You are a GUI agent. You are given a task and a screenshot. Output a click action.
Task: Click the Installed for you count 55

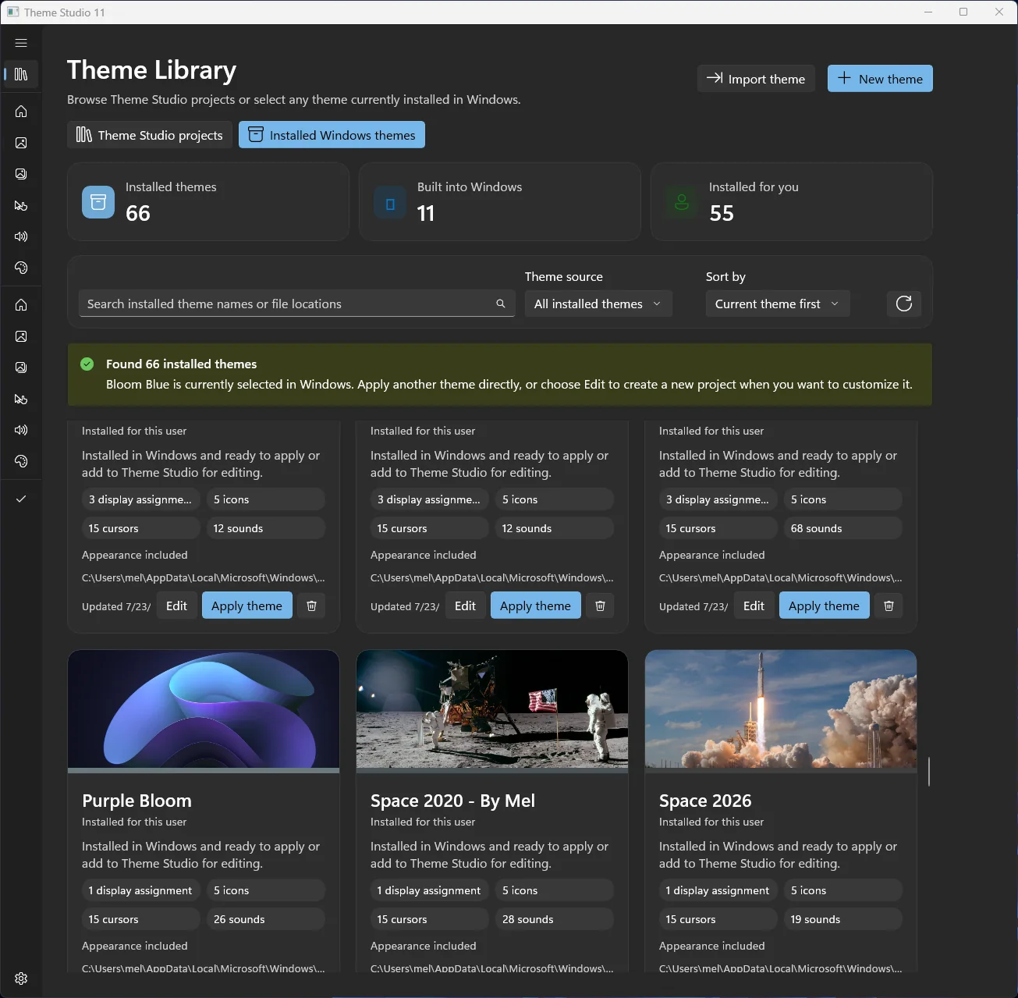point(722,213)
